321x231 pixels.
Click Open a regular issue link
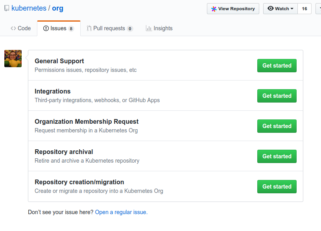[121, 212]
